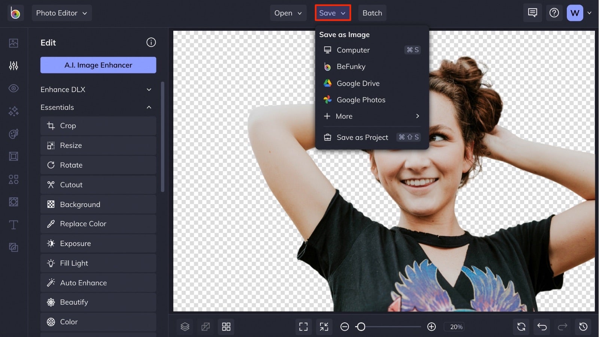Open the Graphics shapes panel
Screen dimensions: 599x337
coord(13,179)
